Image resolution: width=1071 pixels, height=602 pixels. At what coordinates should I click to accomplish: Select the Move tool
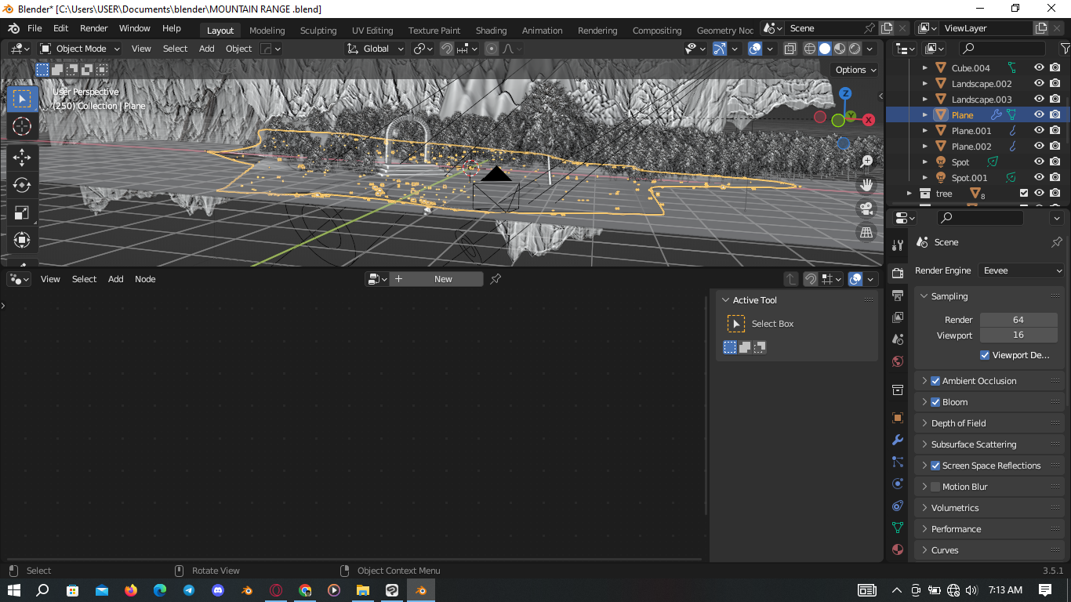22,158
